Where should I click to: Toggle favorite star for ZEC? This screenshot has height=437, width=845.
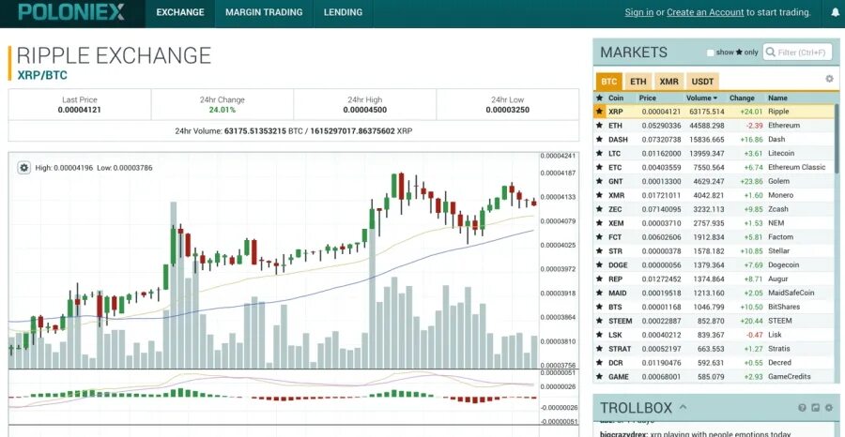coord(599,209)
